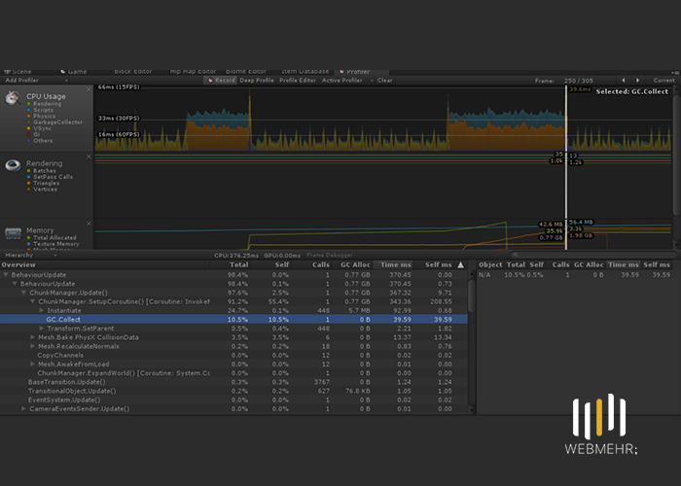681x486 pixels.
Task: Click the CPU Usage profiler icon
Action: click(13, 98)
